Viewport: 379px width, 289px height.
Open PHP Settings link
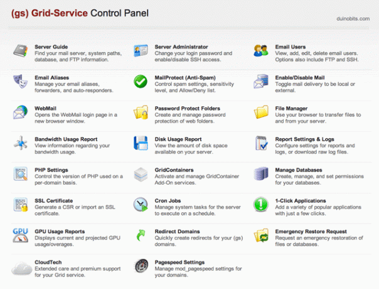[51, 170]
